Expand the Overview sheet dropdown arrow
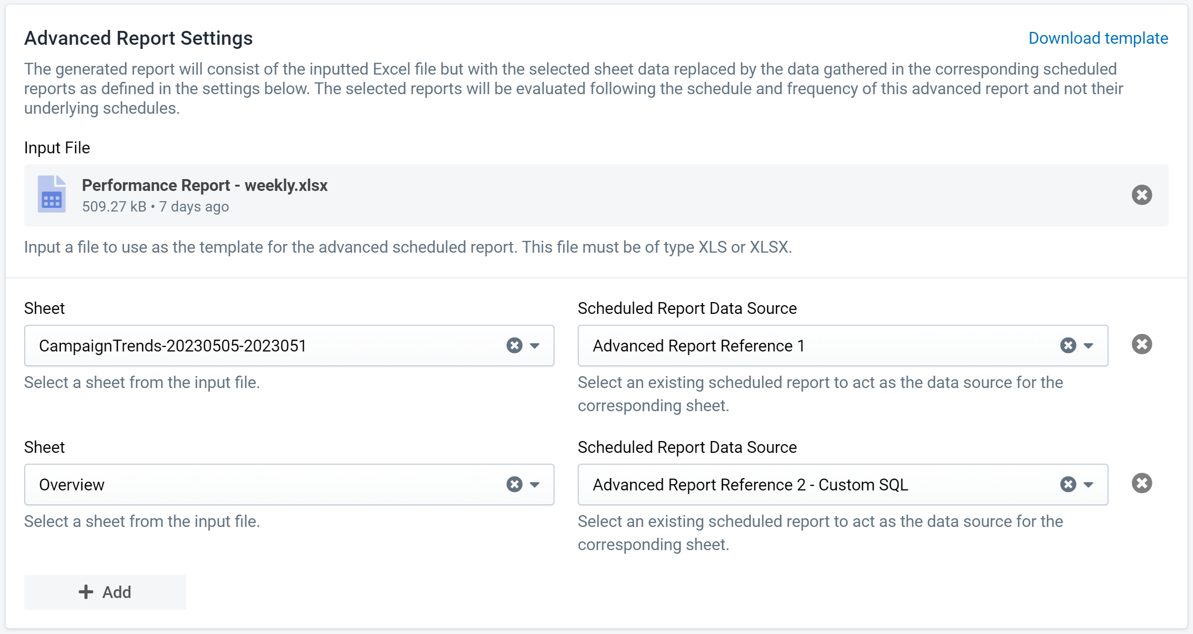This screenshot has width=1193, height=634. tap(534, 485)
